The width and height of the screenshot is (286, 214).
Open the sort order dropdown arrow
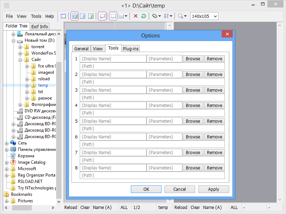[171, 16]
